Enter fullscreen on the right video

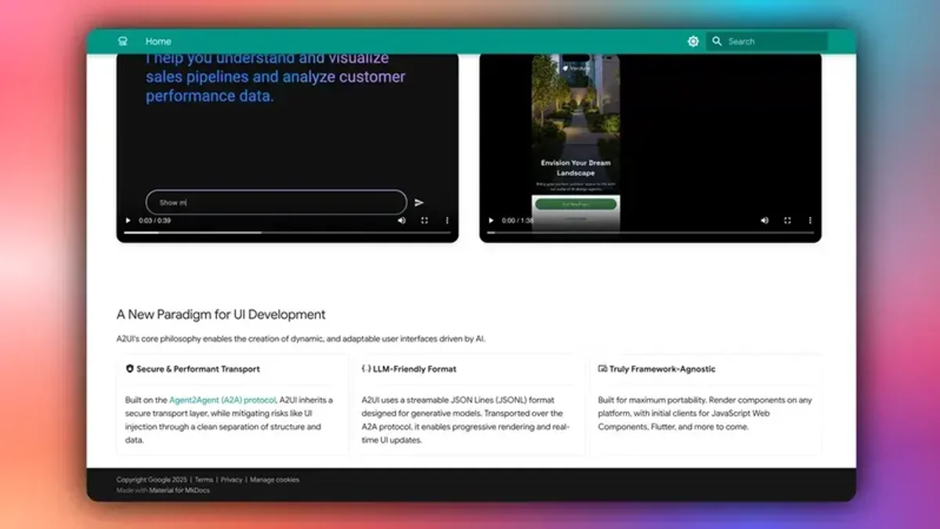pos(787,220)
